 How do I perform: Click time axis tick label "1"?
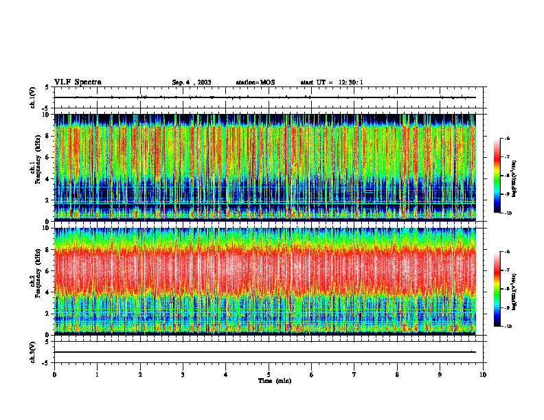click(x=97, y=375)
